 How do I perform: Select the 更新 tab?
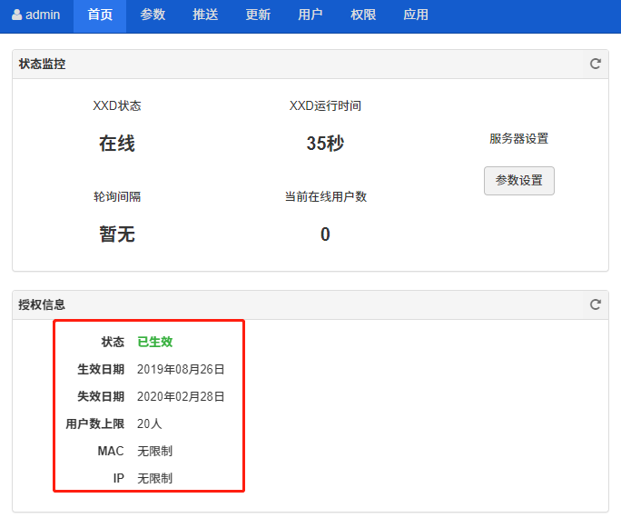tap(258, 15)
